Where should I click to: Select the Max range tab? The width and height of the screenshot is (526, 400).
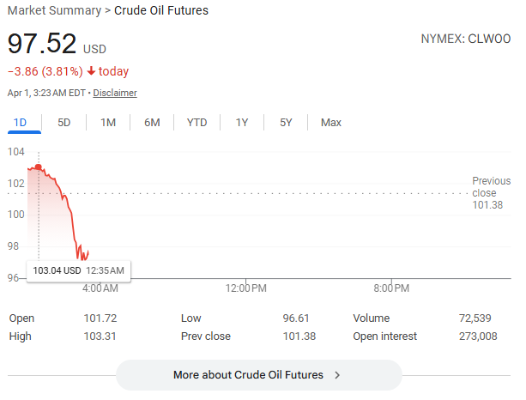click(331, 123)
